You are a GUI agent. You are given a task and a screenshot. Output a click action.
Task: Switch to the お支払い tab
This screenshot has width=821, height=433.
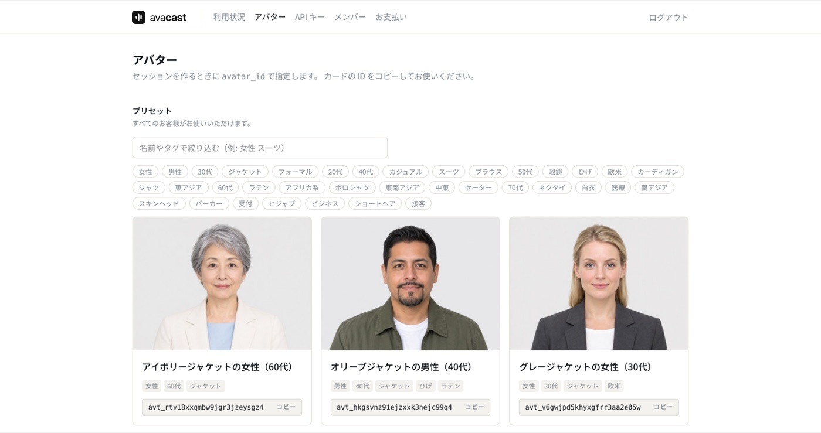391,17
